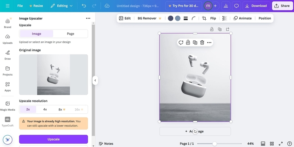Image resolution: width=294 pixels, height=147 pixels.
Task: Collapse the side panel with arrow
Action: (x=95, y=80)
